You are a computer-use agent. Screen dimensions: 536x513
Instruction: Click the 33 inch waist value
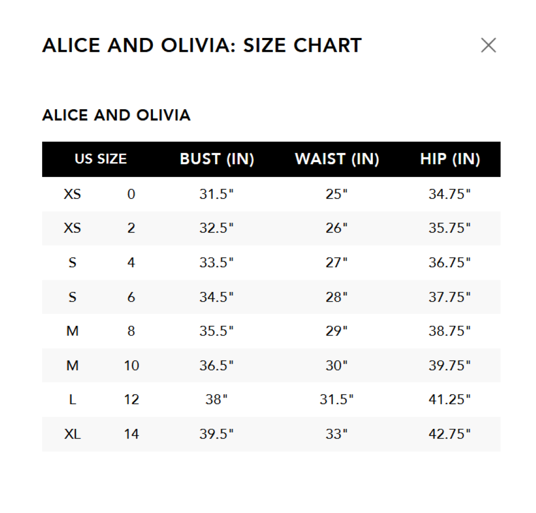click(x=336, y=434)
